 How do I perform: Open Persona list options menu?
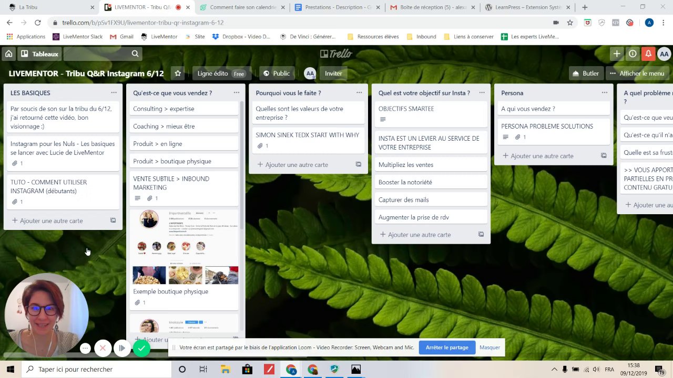[x=604, y=93]
